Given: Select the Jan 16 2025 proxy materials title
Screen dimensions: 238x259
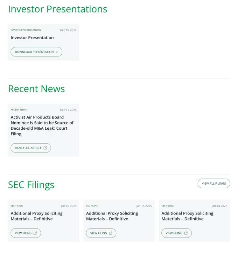Looking at the screenshot, I should point(36,216).
